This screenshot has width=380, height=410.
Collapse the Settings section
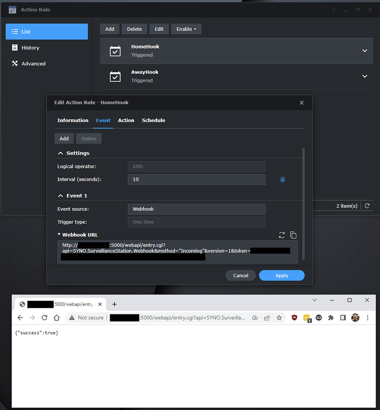[60, 153]
